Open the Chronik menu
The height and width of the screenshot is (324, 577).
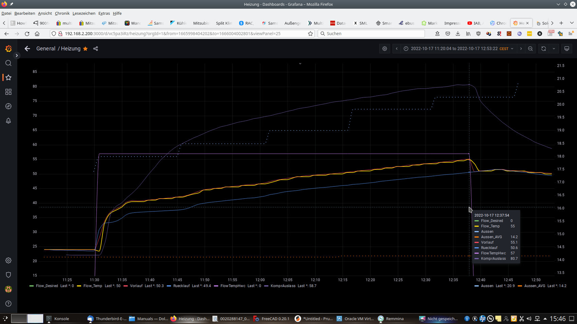pos(62,13)
